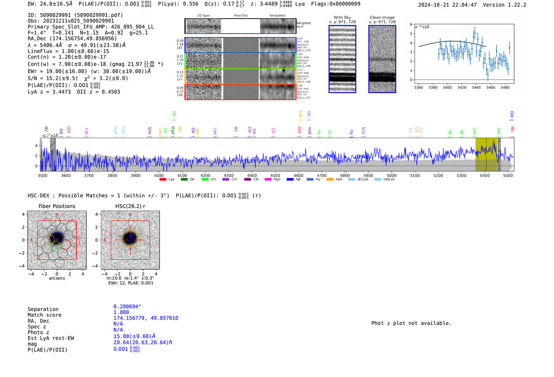Click the blue square marker in HSC image
Screen dimensions: 554x377
point(130,239)
